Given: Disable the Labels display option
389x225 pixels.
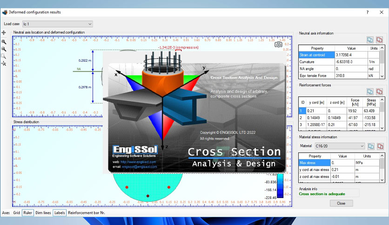Looking at the screenshot, I should pyautogui.click(x=60, y=212).
